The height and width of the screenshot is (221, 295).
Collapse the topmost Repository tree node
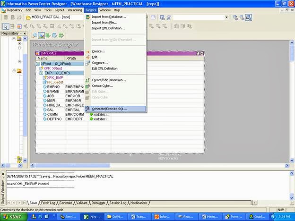tap(14, 39)
